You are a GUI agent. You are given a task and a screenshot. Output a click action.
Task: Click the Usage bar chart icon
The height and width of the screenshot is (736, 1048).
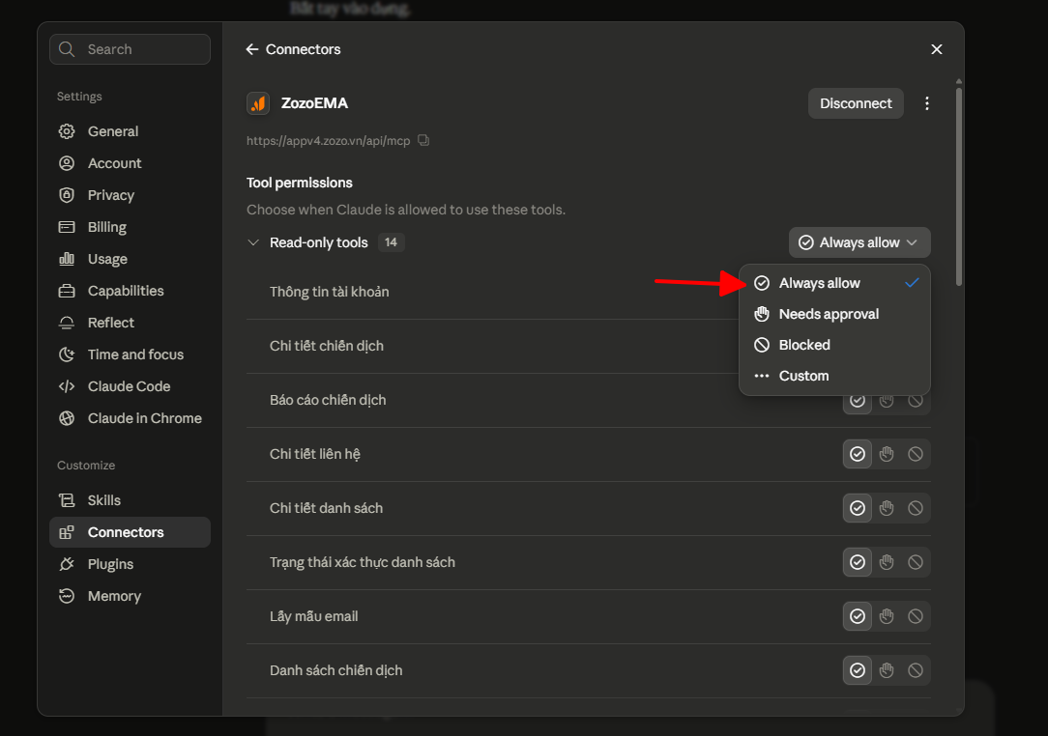[67, 259]
